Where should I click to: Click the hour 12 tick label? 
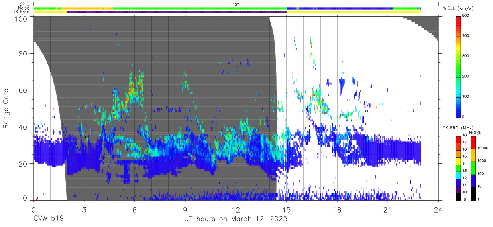coord(236,209)
